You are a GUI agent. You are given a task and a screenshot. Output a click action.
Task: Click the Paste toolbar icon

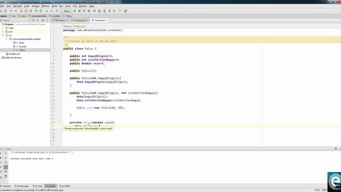pos(31,11)
